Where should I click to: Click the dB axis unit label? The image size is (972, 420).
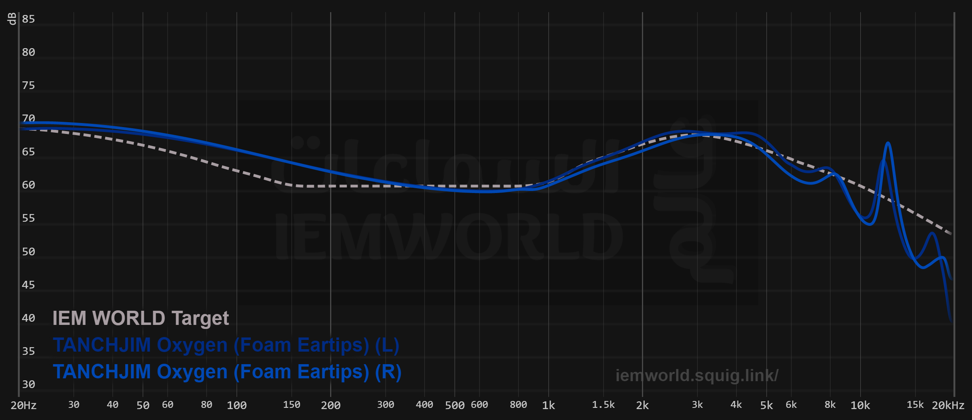(x=12, y=19)
